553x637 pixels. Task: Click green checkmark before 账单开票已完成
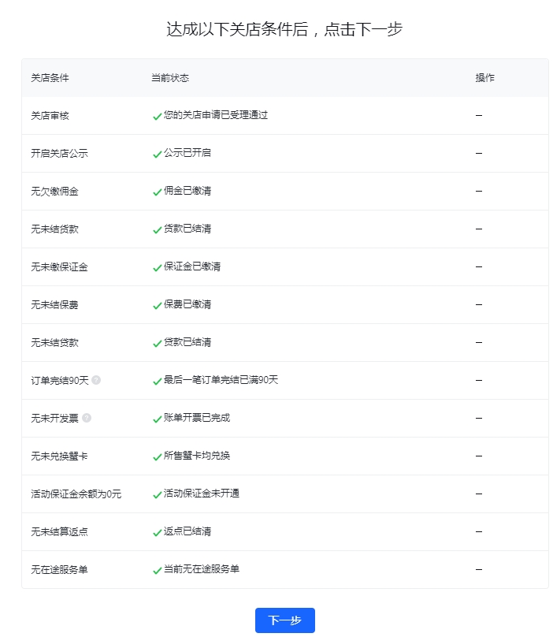pos(157,419)
